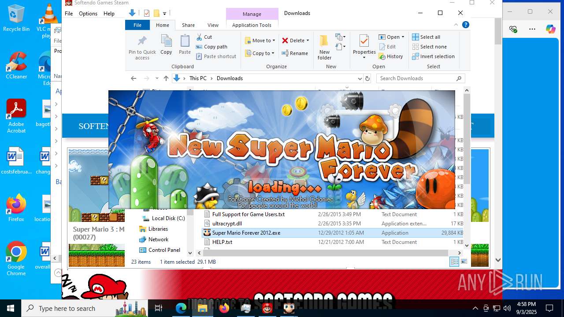564x317 pixels.
Task: Expand the address bar history dropdown
Action: coord(359,78)
